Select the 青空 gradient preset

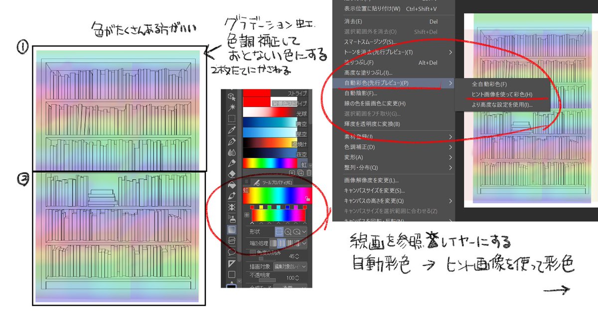click(x=275, y=122)
